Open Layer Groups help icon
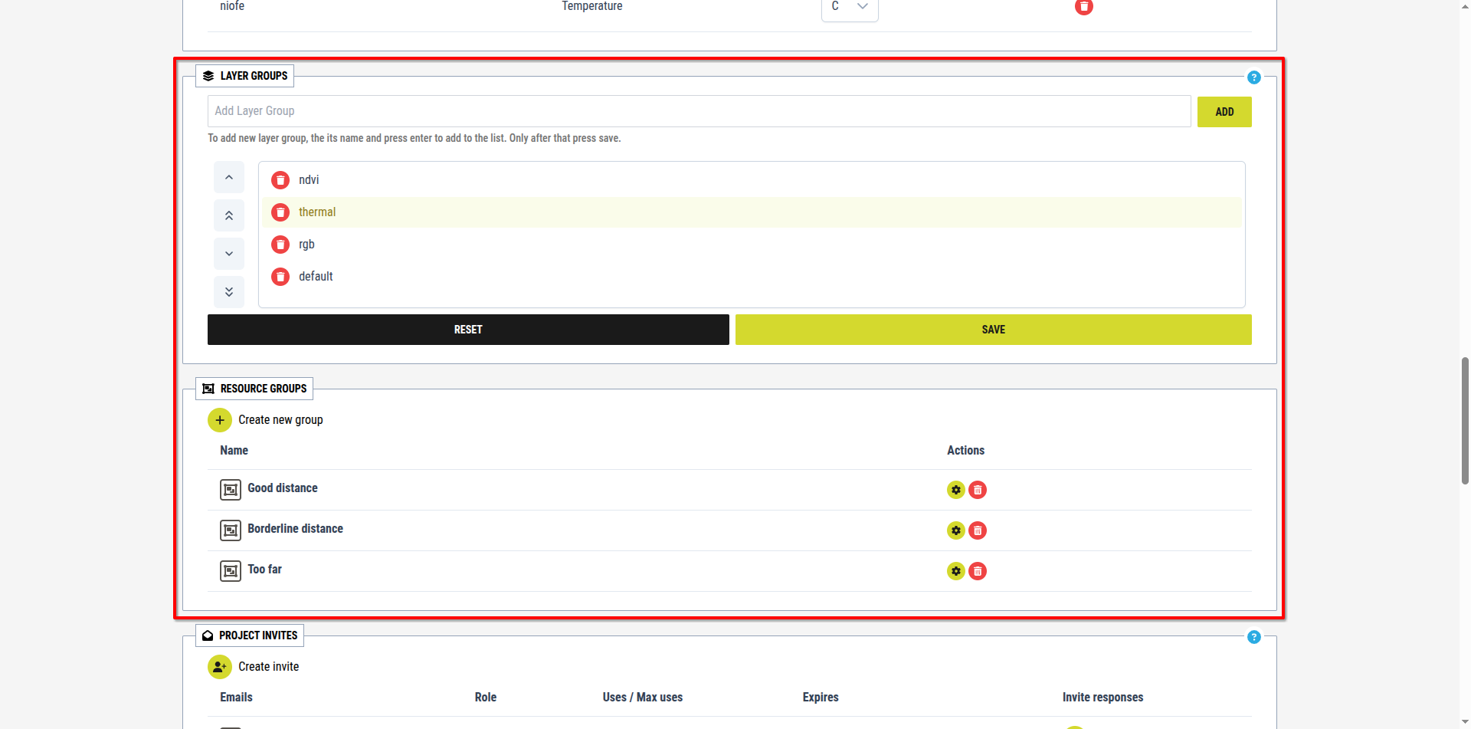Viewport: 1471px width, 729px height. click(x=1254, y=77)
